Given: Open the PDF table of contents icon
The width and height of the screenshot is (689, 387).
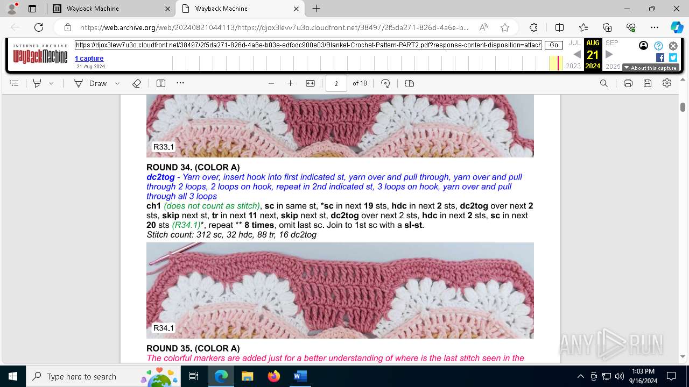Looking at the screenshot, I should point(15,83).
